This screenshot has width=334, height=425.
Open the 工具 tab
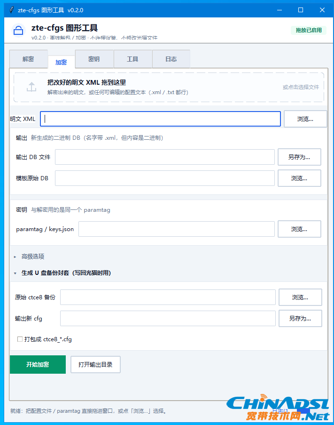[133, 59]
